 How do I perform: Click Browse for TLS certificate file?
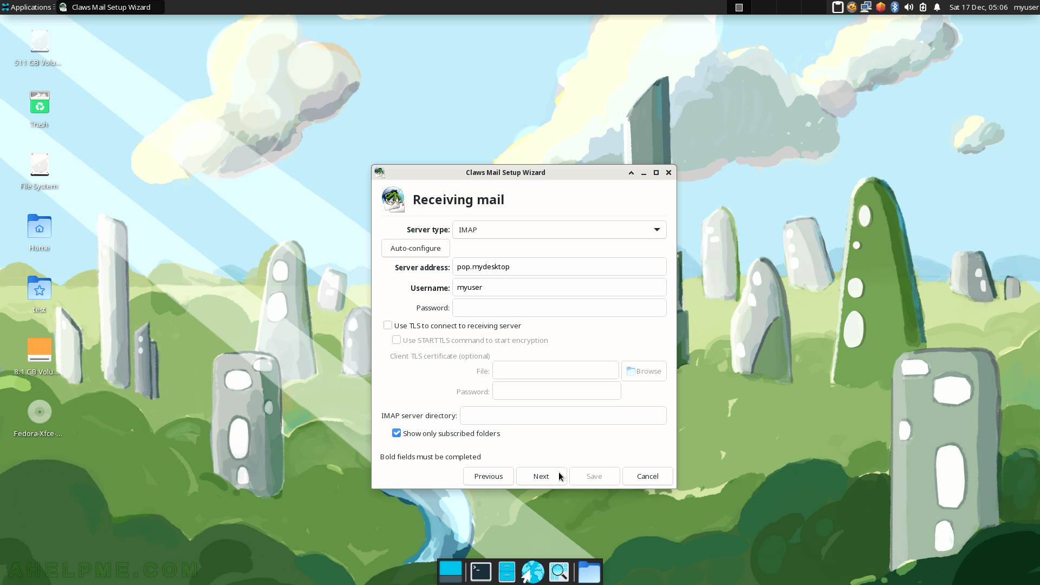pyautogui.click(x=643, y=371)
